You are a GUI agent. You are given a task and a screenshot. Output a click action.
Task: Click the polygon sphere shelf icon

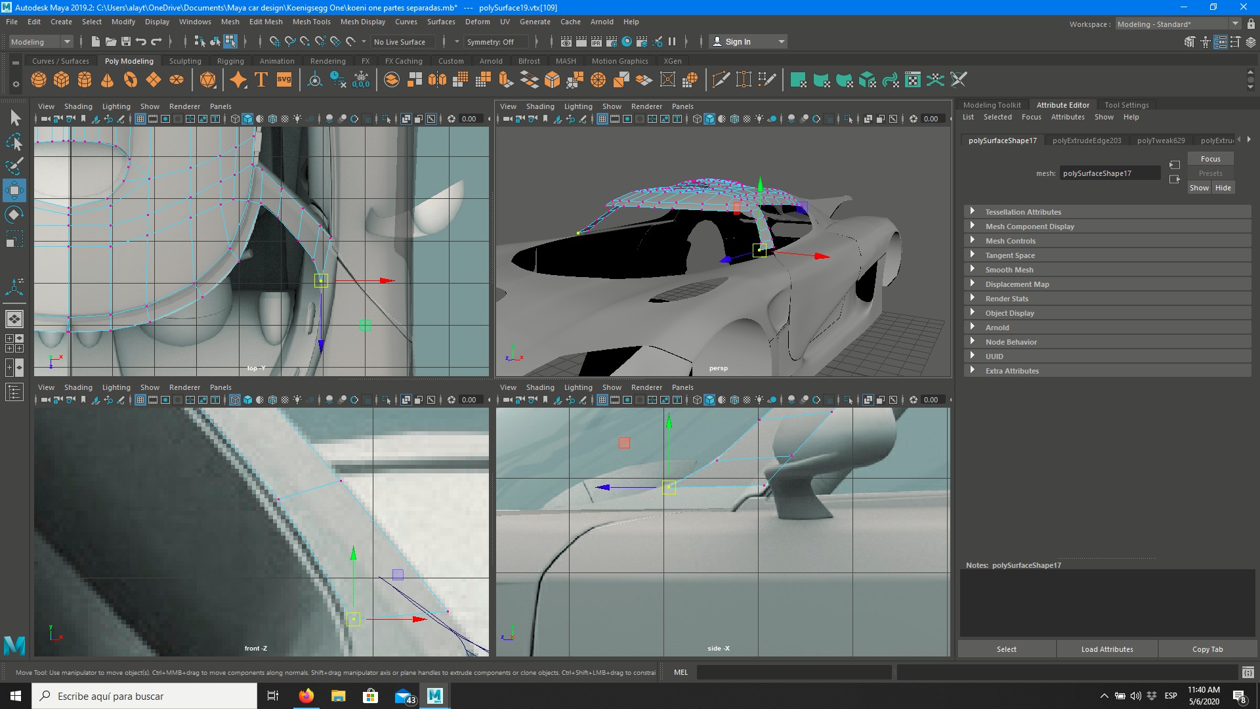(x=39, y=80)
